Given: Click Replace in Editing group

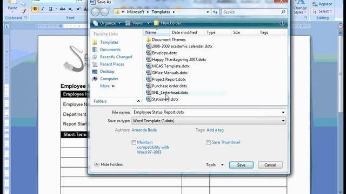Looking at the screenshot, I should pyautogui.click(x=322, y=4).
